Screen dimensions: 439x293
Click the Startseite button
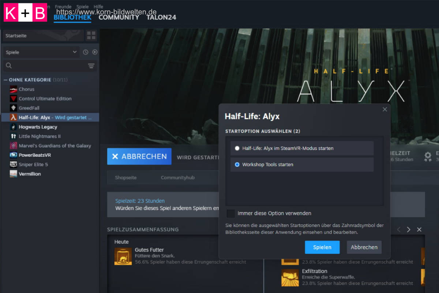pyautogui.click(x=43, y=36)
